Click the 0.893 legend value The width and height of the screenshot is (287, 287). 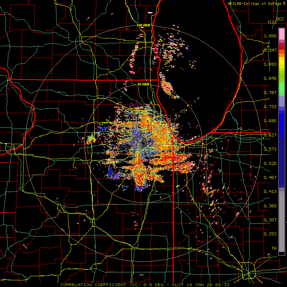point(270,64)
